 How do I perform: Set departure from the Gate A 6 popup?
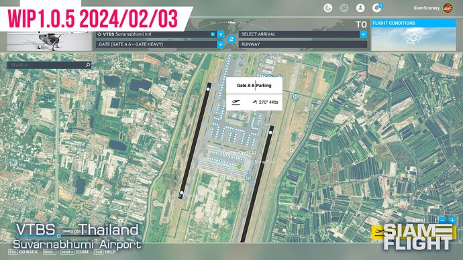tap(236, 103)
